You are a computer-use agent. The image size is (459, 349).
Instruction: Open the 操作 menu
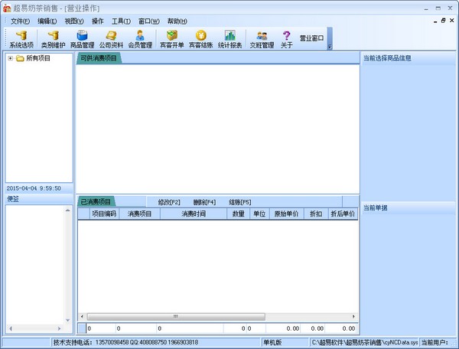click(x=97, y=21)
